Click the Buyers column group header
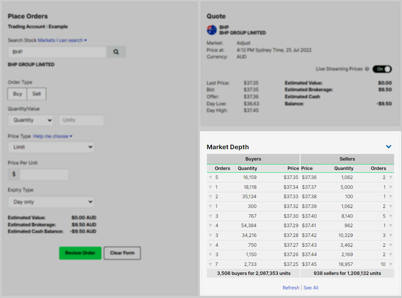This screenshot has width=402, height=298. [x=253, y=159]
